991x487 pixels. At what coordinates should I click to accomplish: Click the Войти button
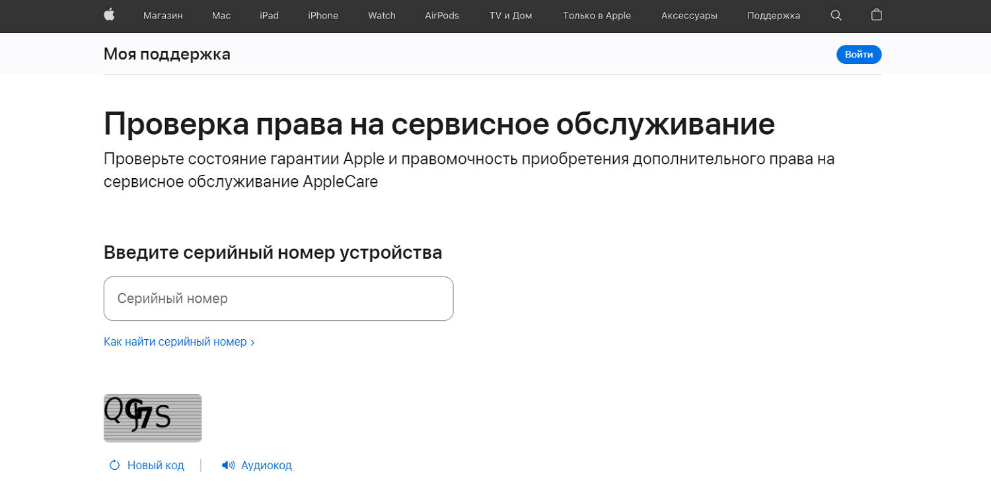859,54
